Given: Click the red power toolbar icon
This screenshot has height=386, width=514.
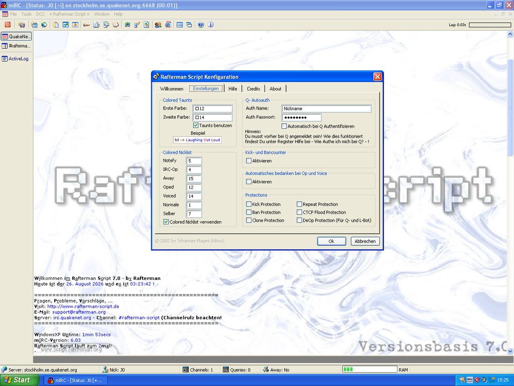Looking at the screenshot, I should [x=8, y=25].
